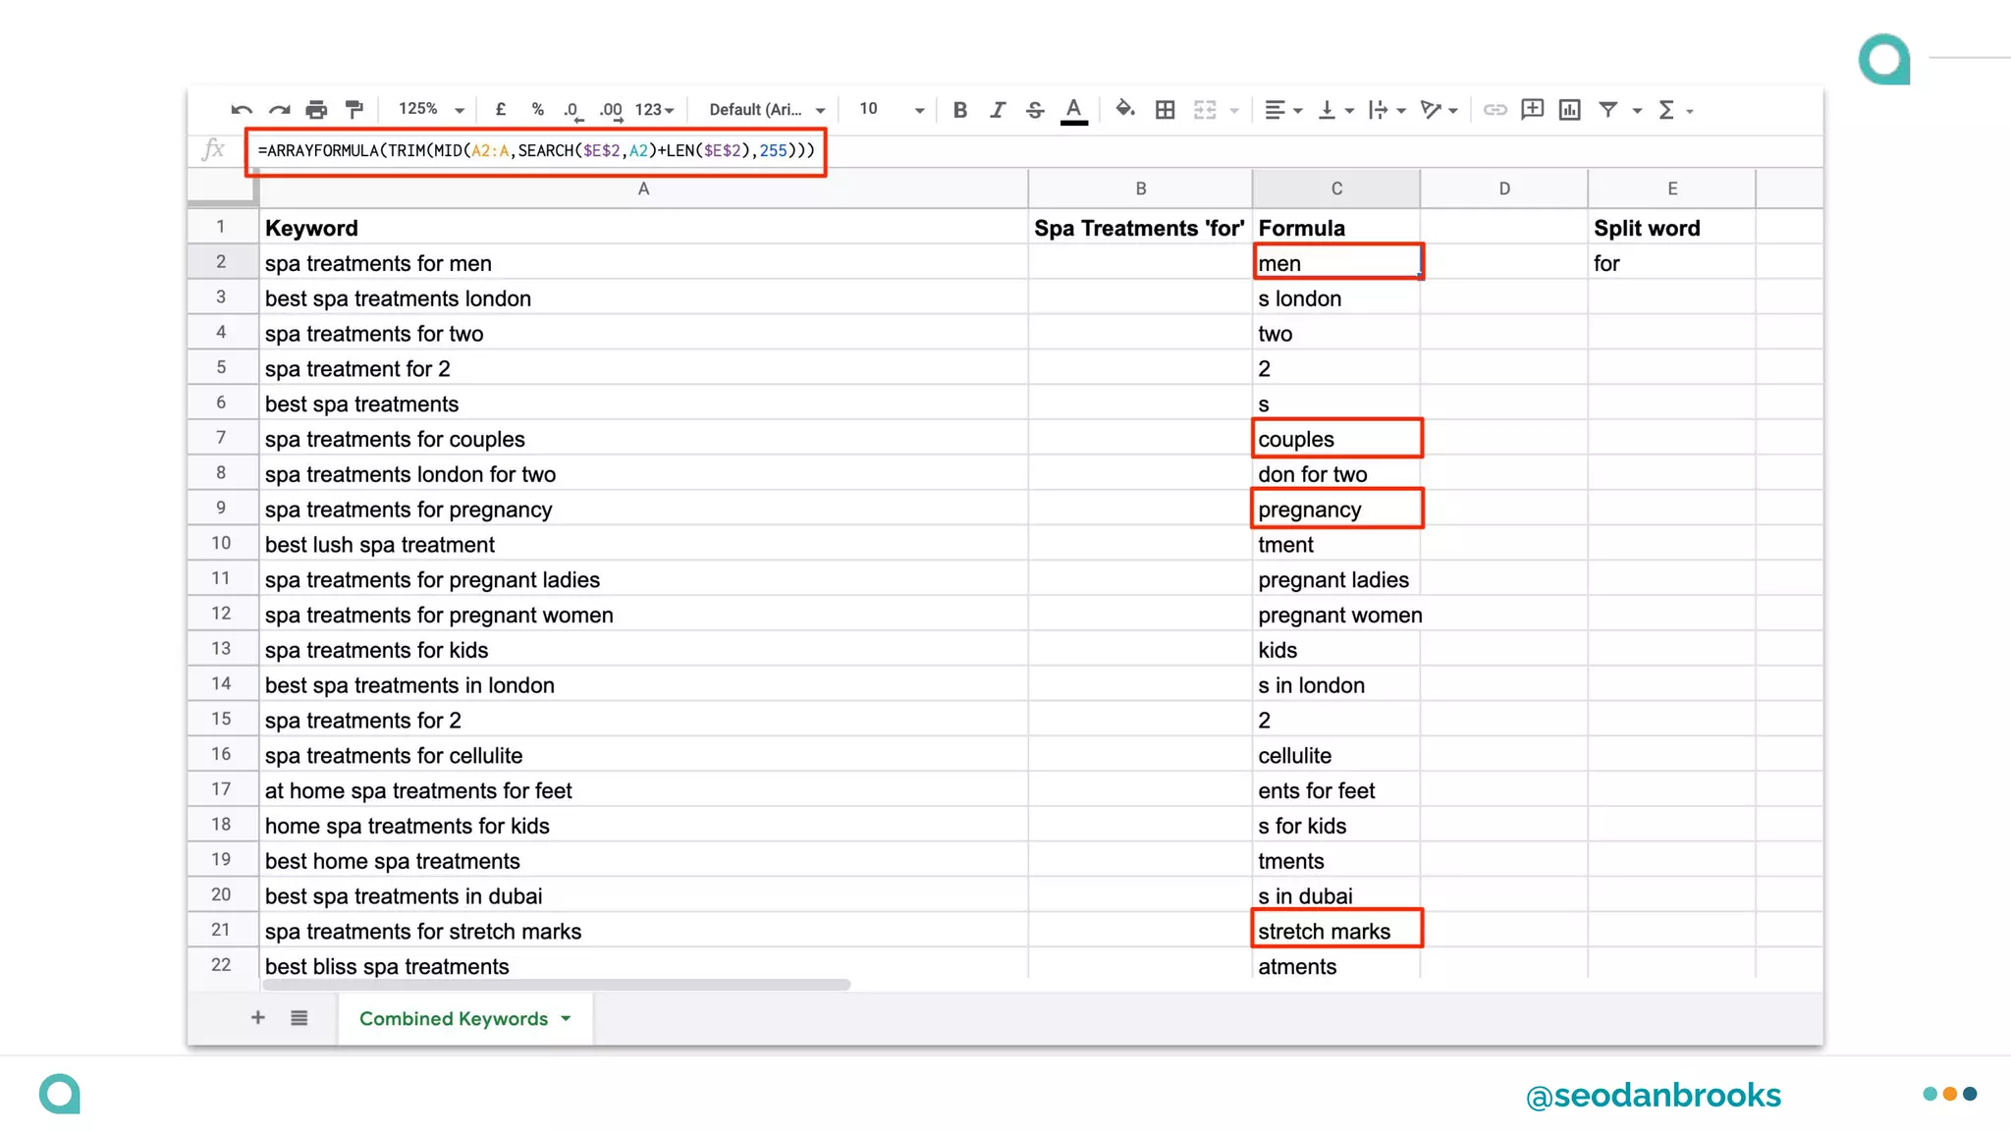Click the insert comment icon
Image resolution: width=2011 pixels, height=1131 pixels.
coord(1532,109)
